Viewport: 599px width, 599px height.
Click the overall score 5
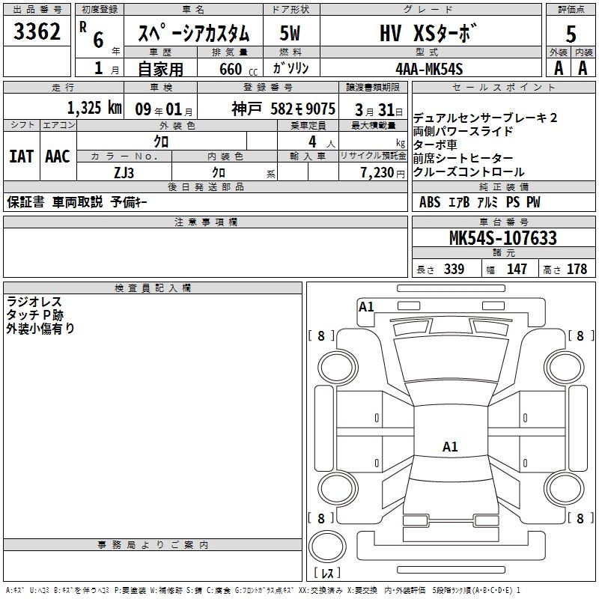[x=571, y=34]
